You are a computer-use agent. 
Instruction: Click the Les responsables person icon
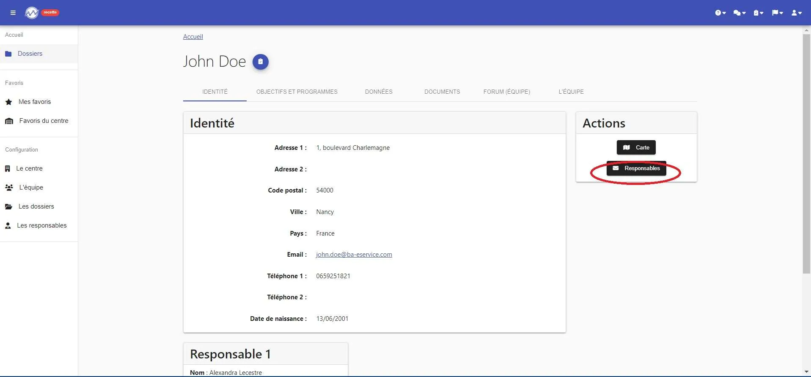point(8,226)
